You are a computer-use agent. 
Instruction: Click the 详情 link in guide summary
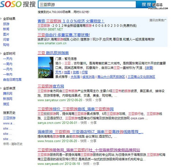coord(149,68)
